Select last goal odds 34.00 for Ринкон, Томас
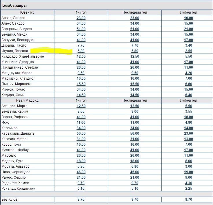This screenshot has height=205, width=213. [135, 89]
